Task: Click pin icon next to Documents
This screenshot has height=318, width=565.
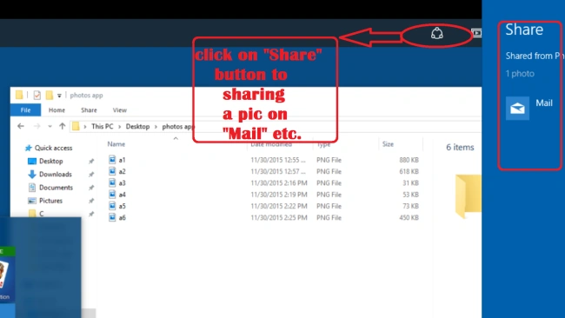Action: click(91, 188)
